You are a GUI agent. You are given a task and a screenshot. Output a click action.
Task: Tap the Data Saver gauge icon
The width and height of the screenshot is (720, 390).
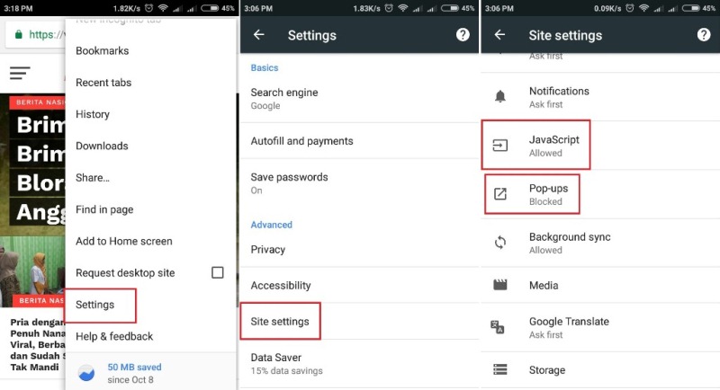[86, 373]
